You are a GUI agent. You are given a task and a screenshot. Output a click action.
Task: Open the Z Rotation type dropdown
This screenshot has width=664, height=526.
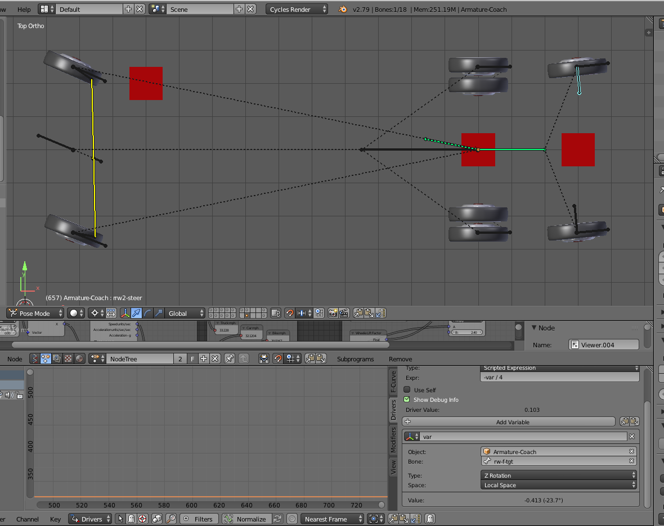coord(559,475)
